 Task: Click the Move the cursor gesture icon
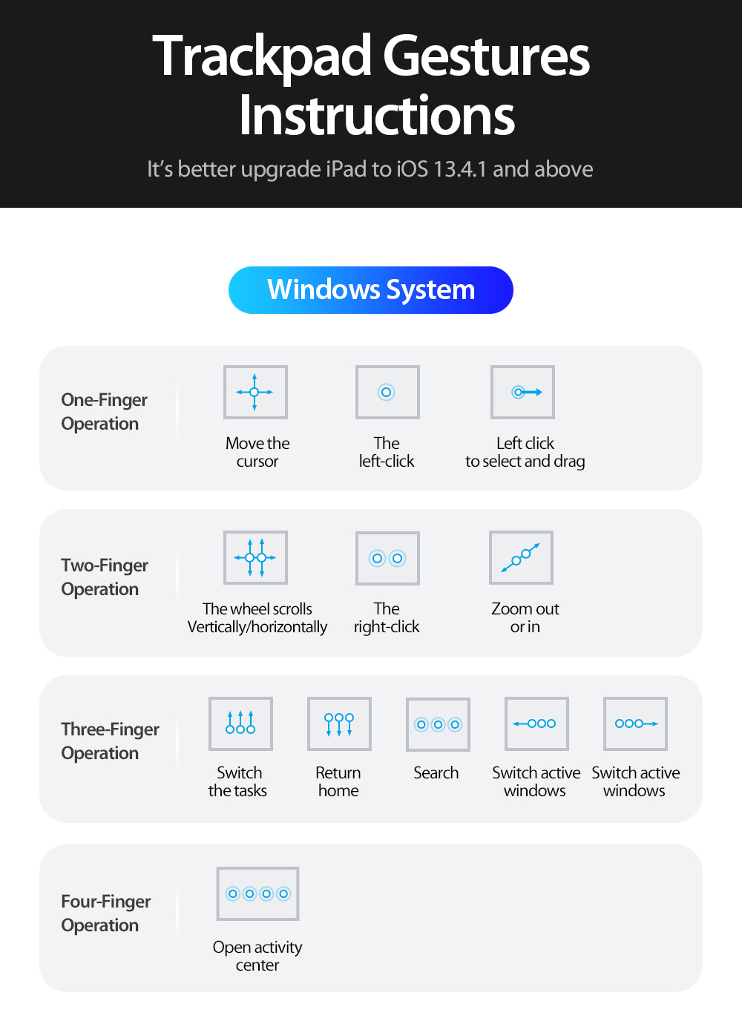pos(255,392)
